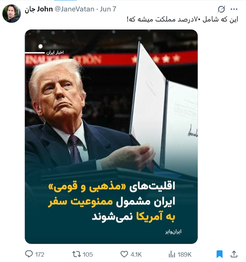Click the Persian tweet text line
This screenshot has height=262, width=246.
coord(183,19)
